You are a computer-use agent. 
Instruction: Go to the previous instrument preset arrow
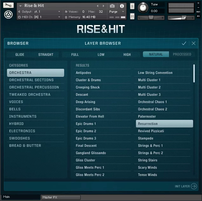[x=98, y=6]
